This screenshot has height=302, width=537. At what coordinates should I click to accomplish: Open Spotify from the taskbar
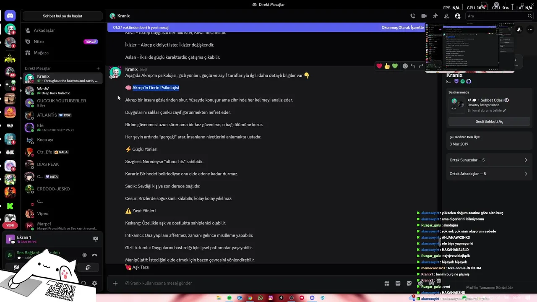pos(229,298)
